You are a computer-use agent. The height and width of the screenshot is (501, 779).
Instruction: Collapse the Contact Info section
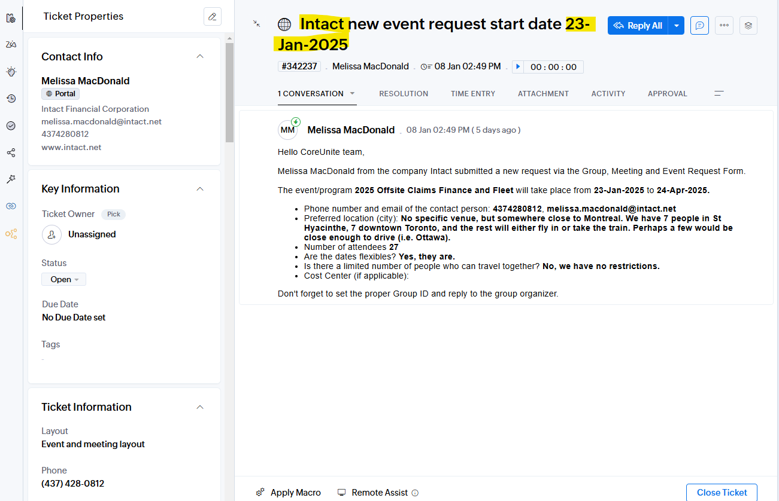pos(200,57)
